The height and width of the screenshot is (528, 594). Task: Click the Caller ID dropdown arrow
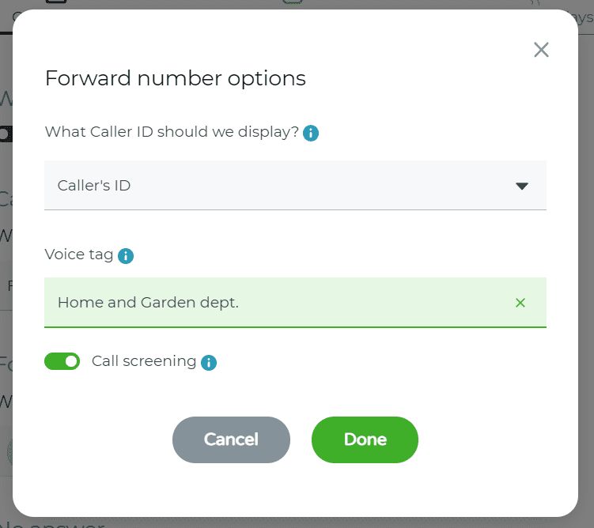click(x=521, y=186)
